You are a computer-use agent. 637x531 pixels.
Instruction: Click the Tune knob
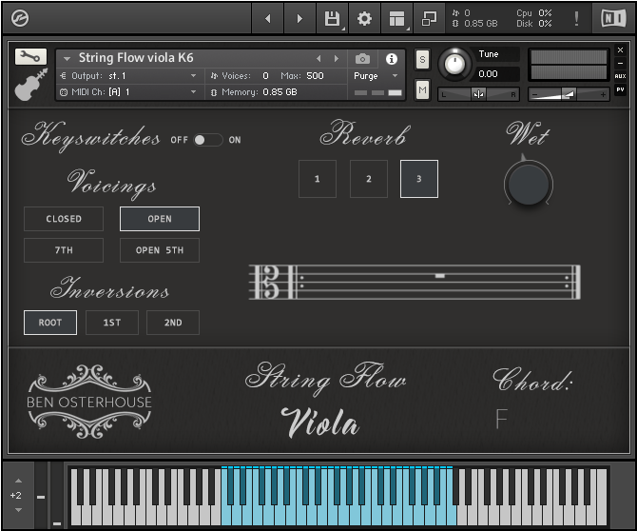[454, 64]
